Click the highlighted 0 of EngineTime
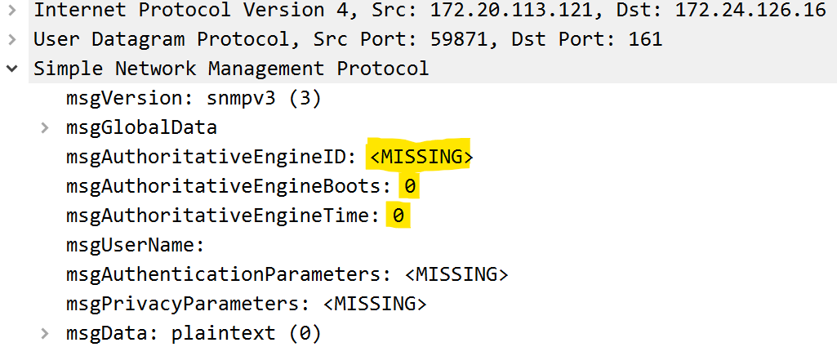The height and width of the screenshot is (347, 837). [398, 216]
